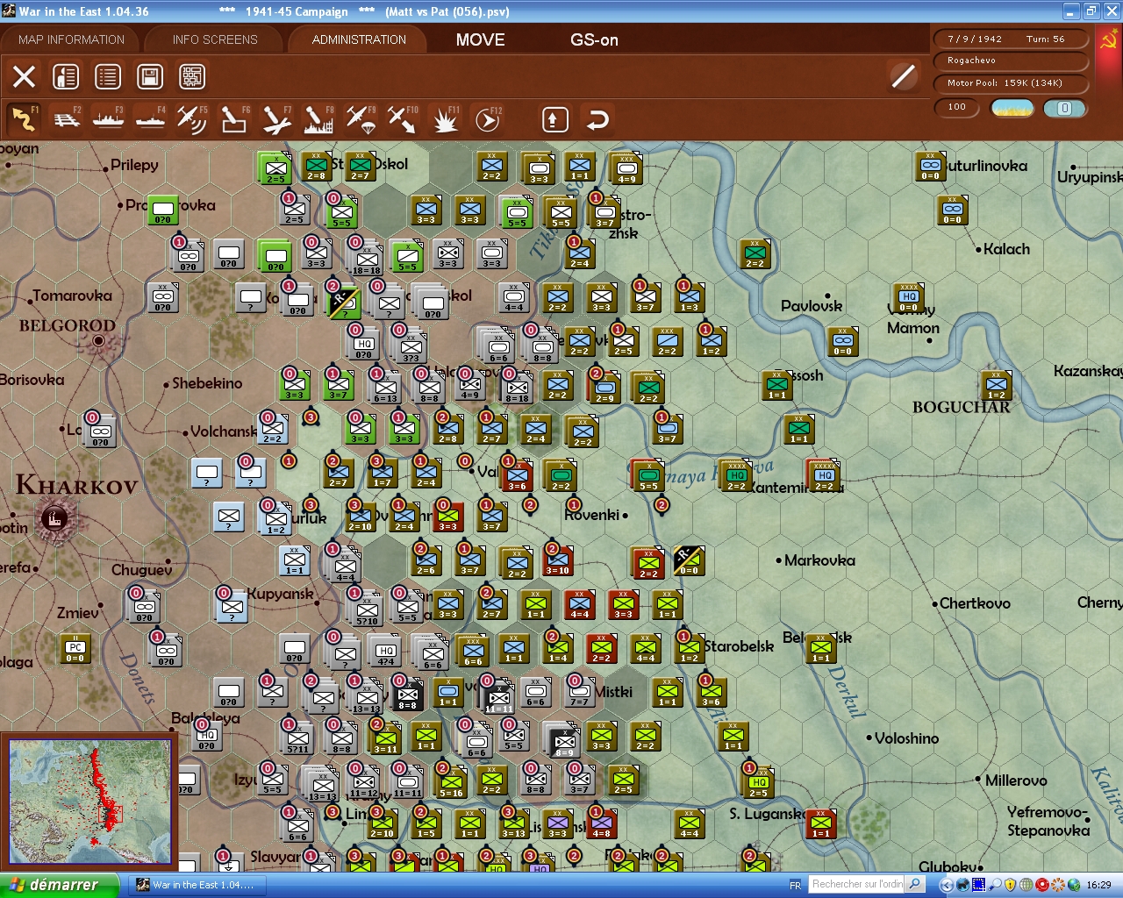1123x898 pixels.
Task: Click the date and Turn 56 display
Action: click(1012, 39)
